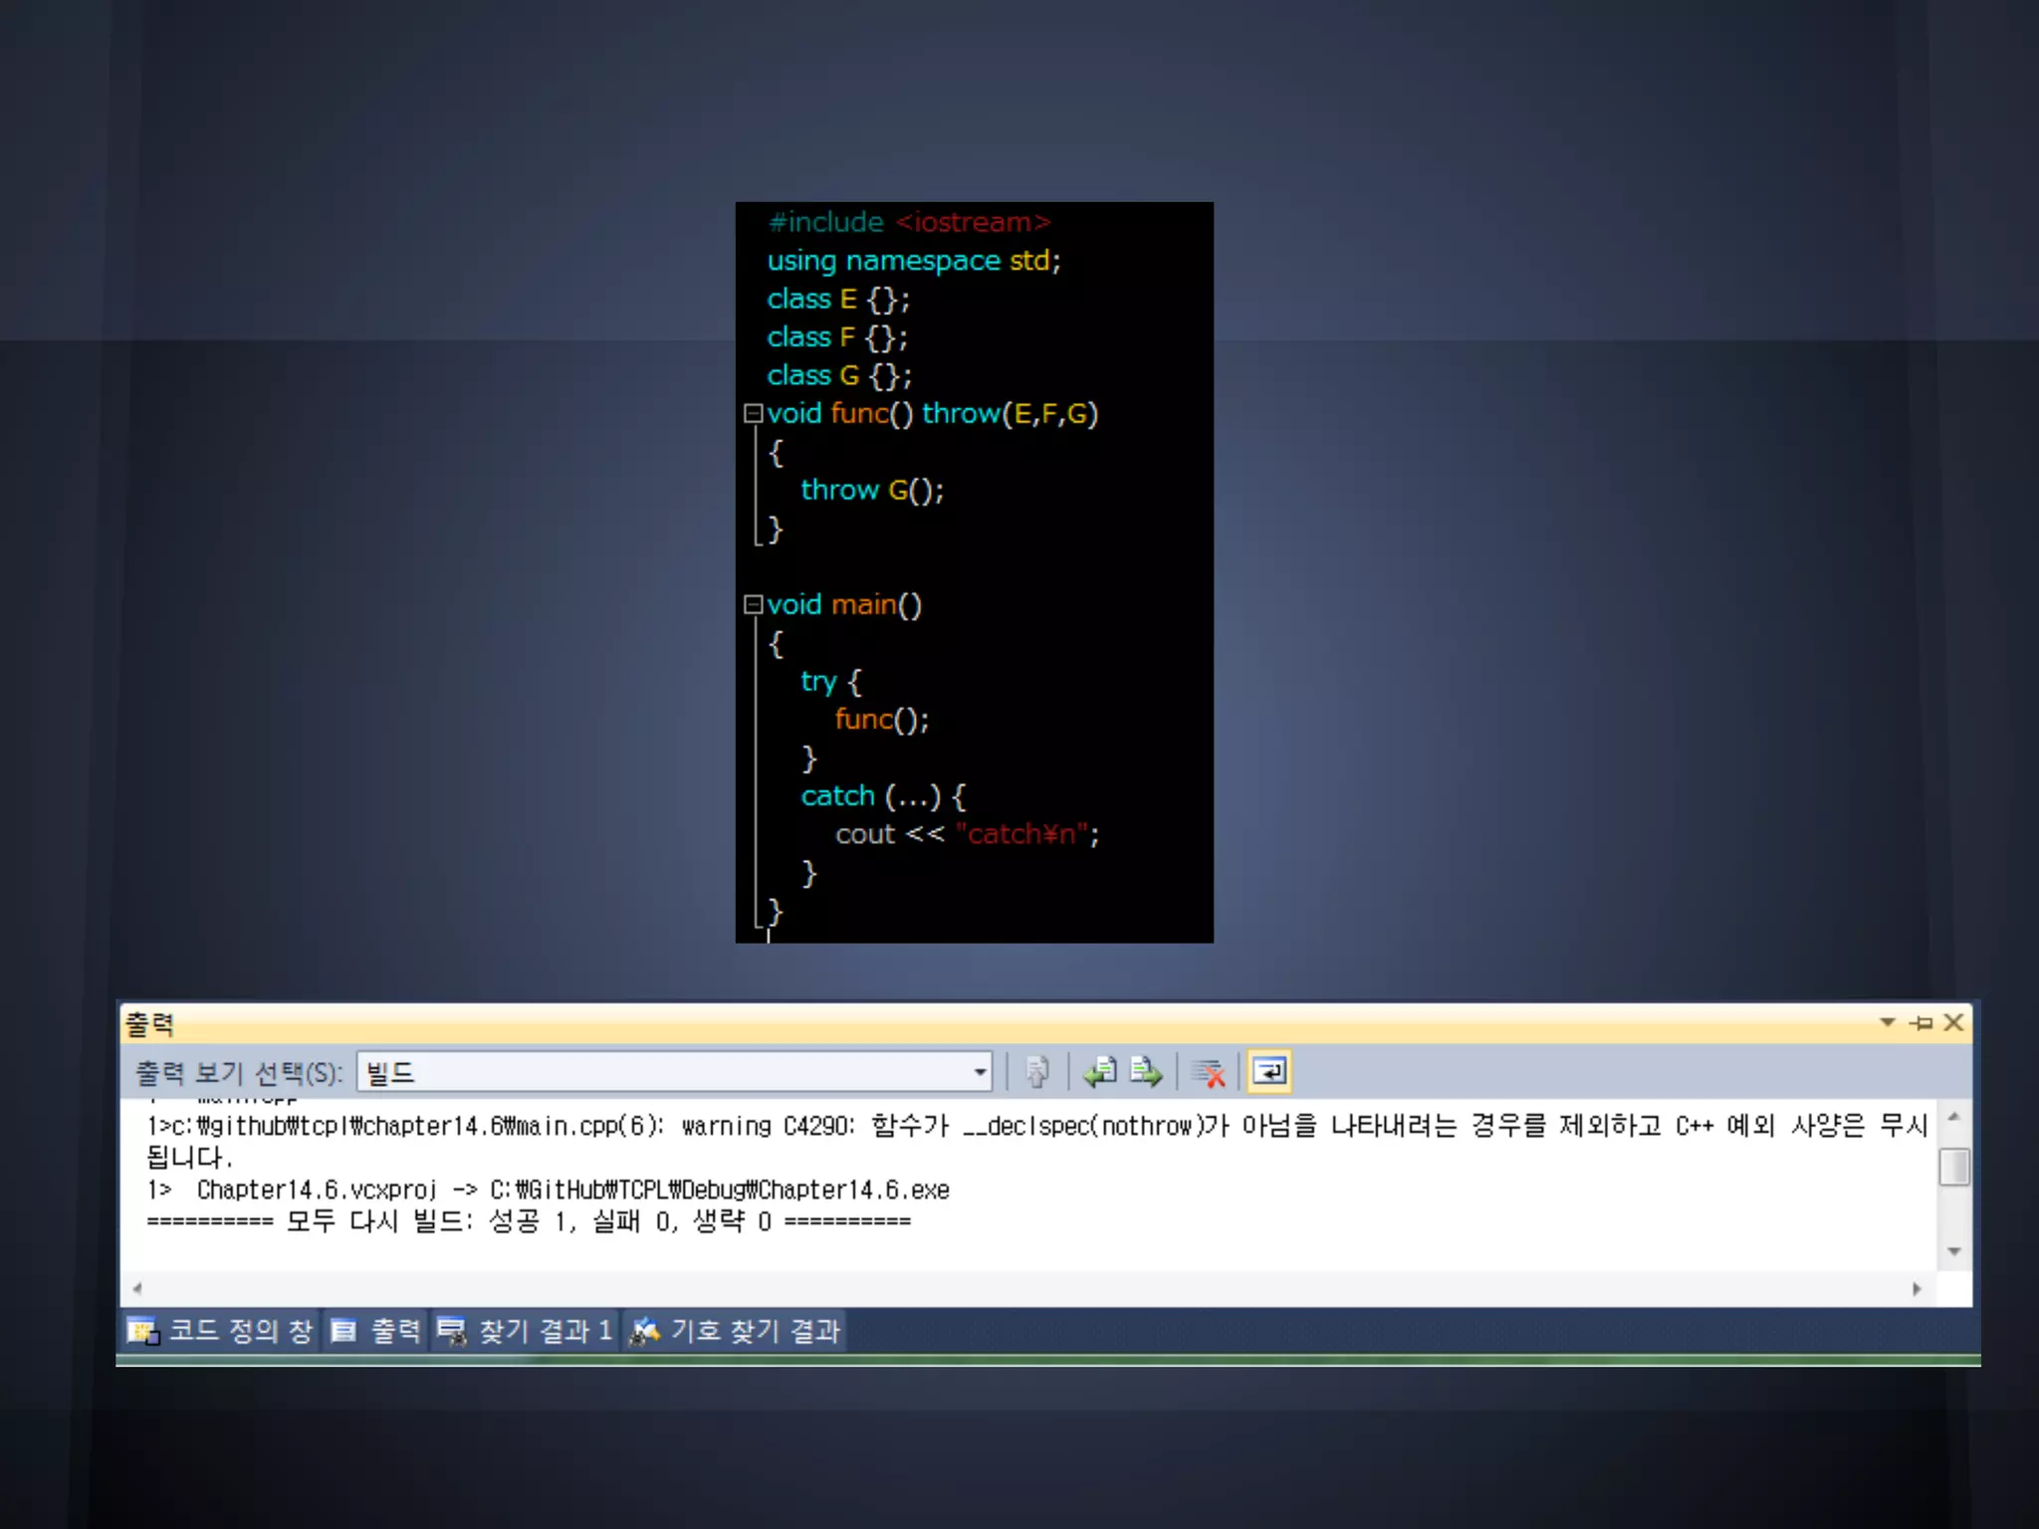Select the 출력 tab at bottom
2039x1529 pixels.
point(377,1331)
